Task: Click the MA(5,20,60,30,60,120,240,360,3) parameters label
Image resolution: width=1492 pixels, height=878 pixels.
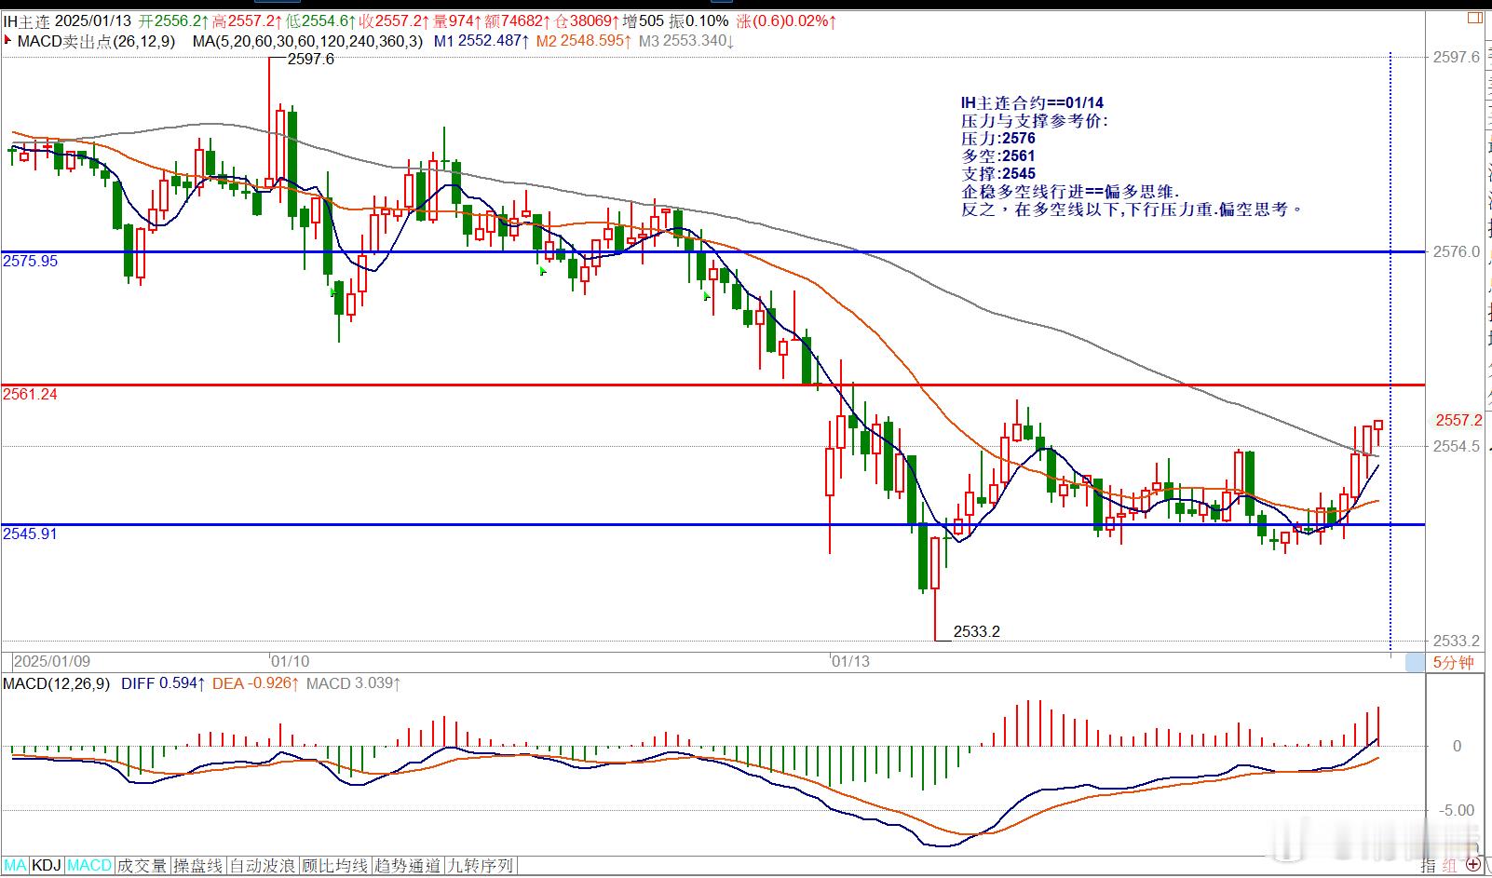Action: tap(307, 41)
